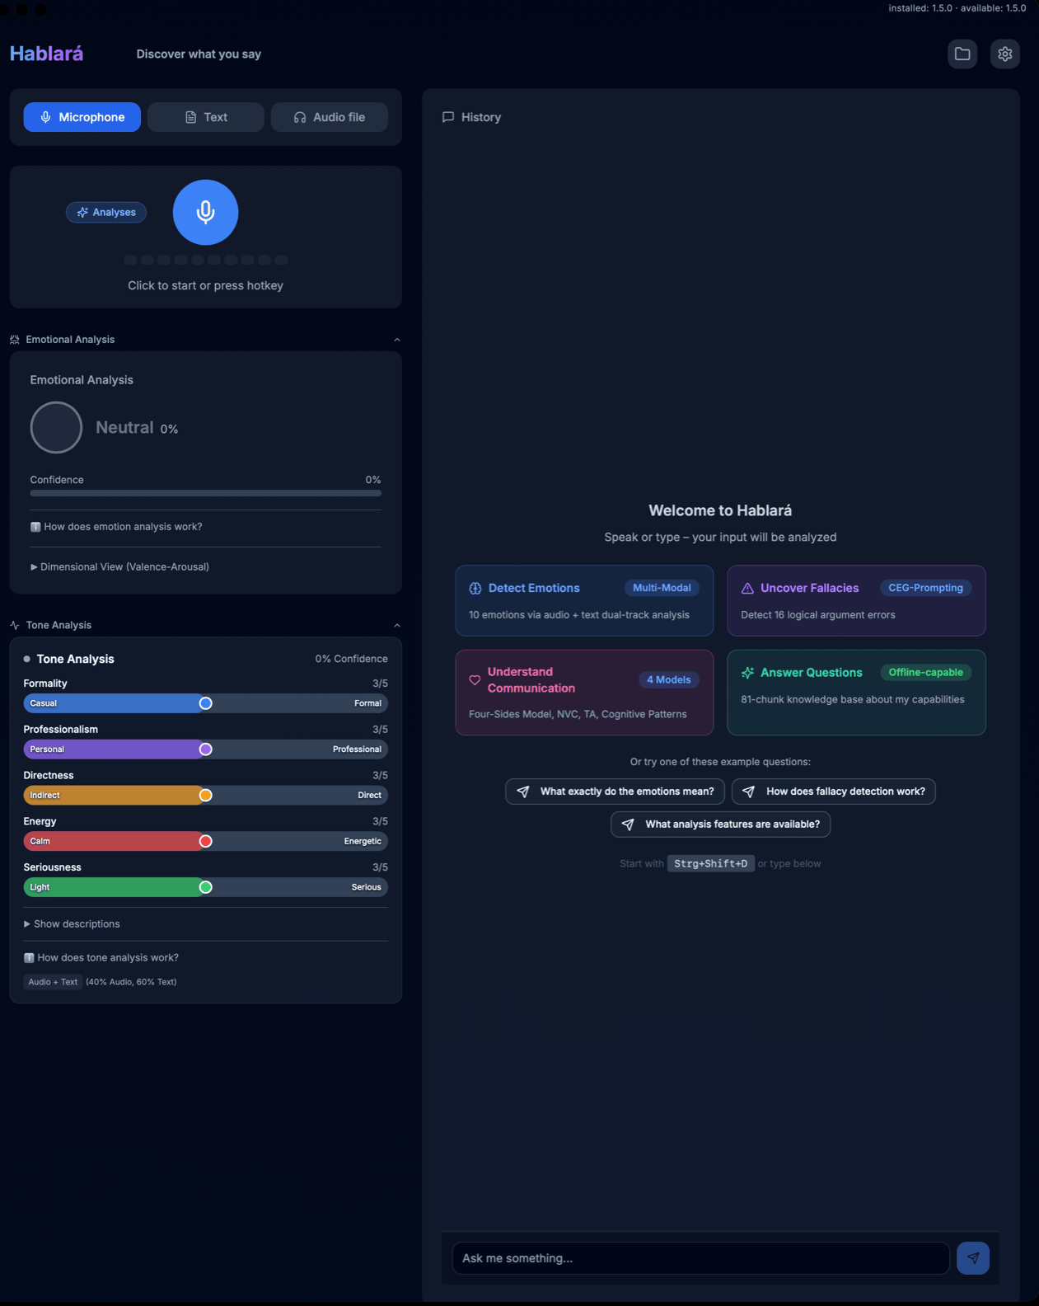Click the Seriousness slider handle
The width and height of the screenshot is (1039, 1306).
(206, 887)
